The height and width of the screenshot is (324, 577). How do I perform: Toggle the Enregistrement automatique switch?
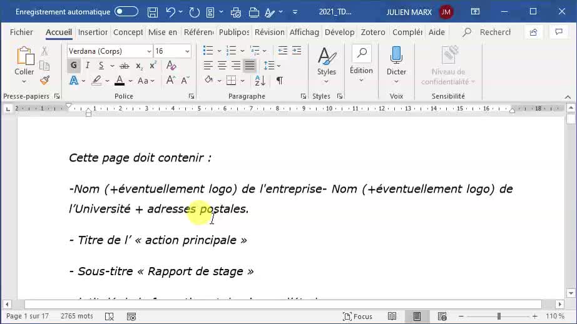pos(126,12)
